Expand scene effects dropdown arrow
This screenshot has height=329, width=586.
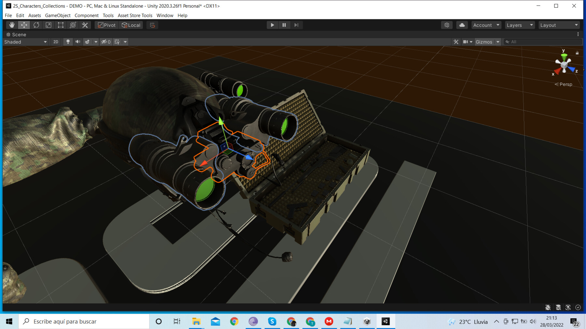(x=96, y=42)
